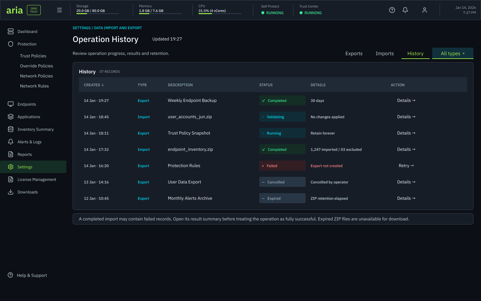
Task: Click the Expired status badge
Action: point(282,198)
